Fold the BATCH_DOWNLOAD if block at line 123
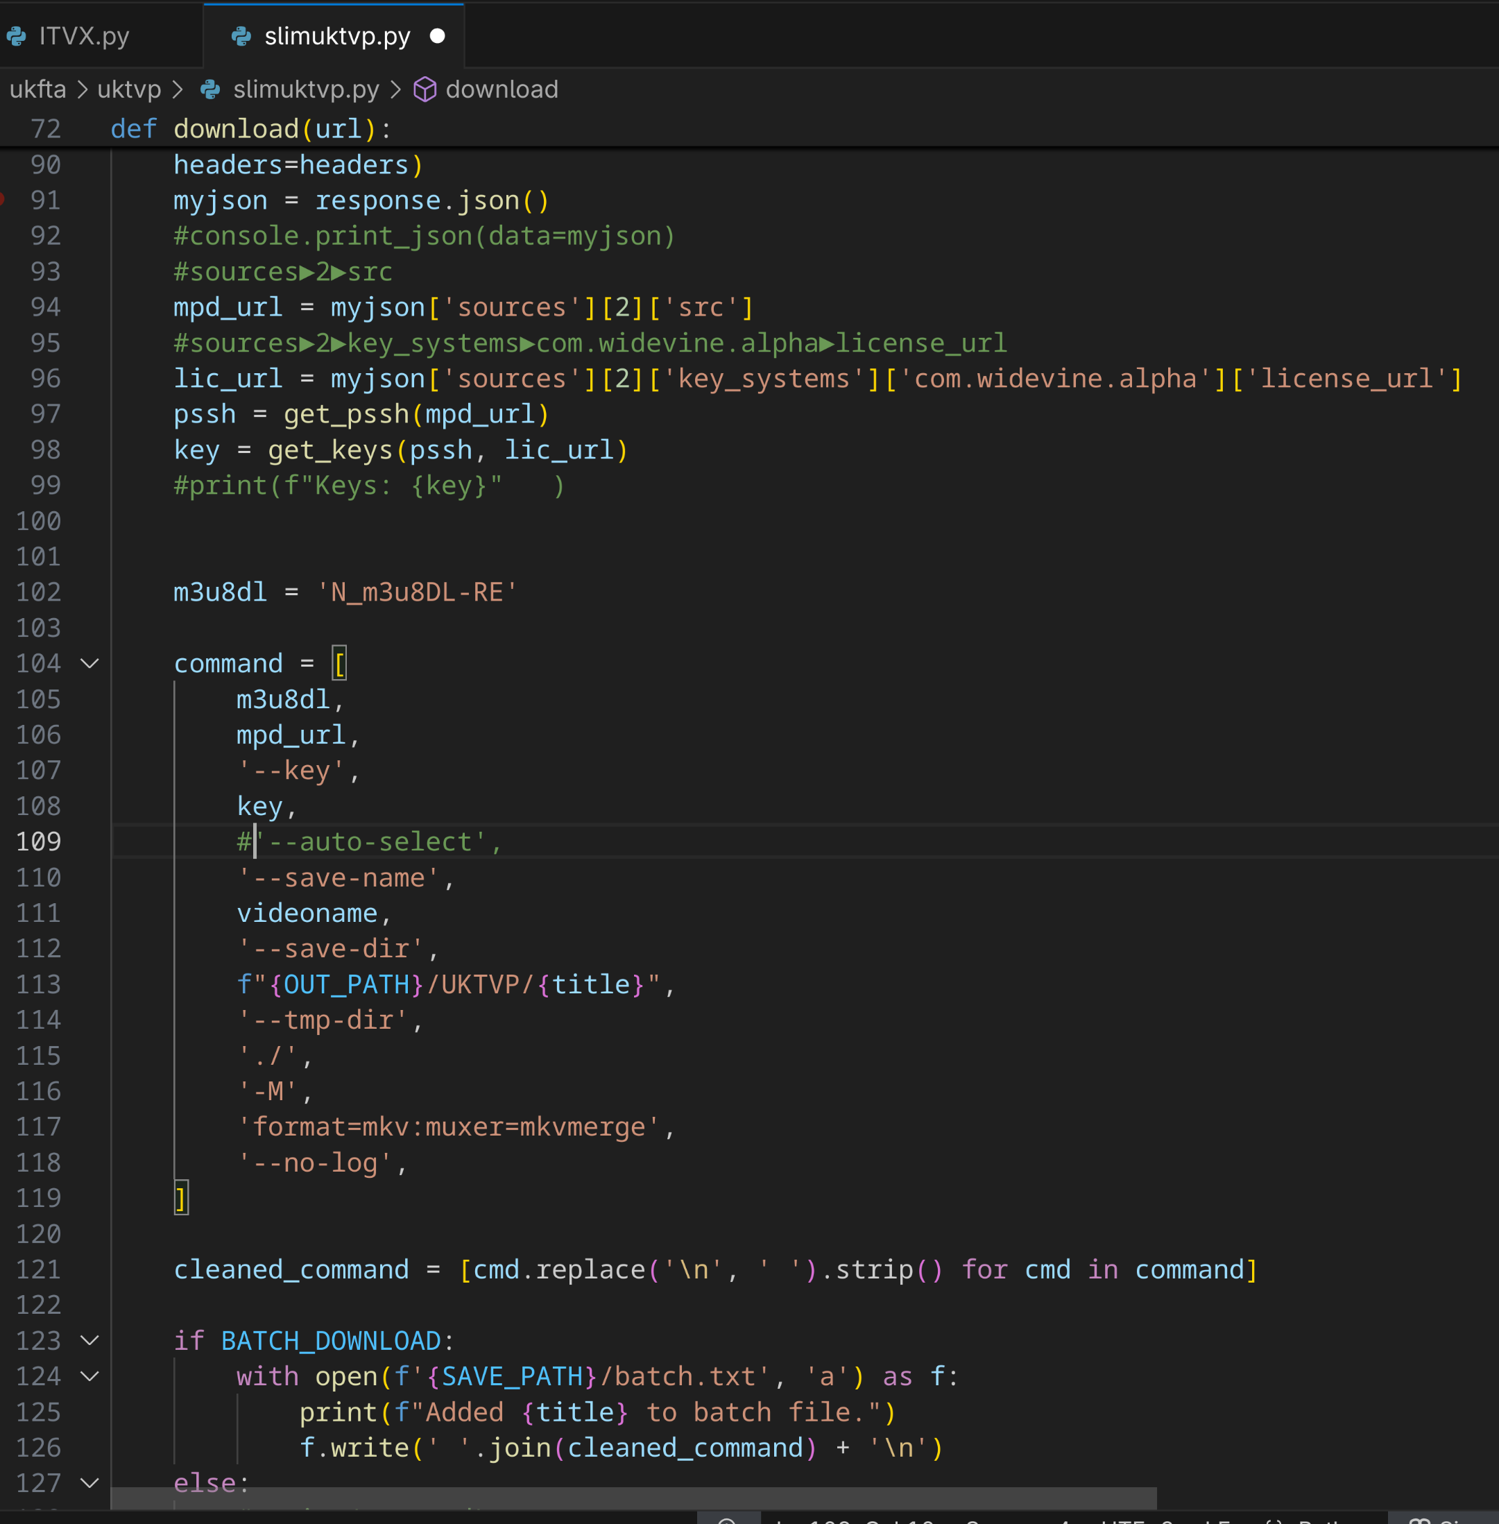The height and width of the screenshot is (1524, 1499). click(x=89, y=1339)
